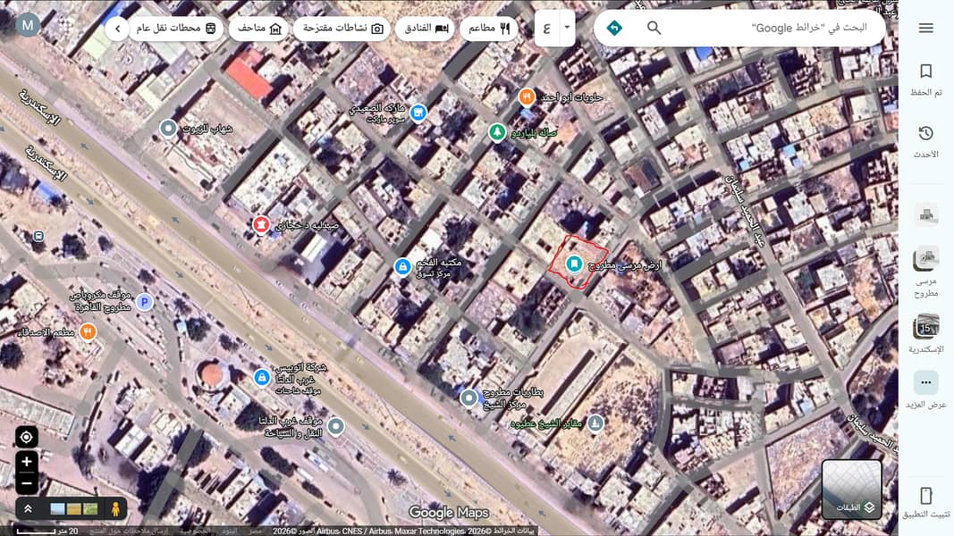Click the صالة بلياردو green marker

click(x=497, y=131)
